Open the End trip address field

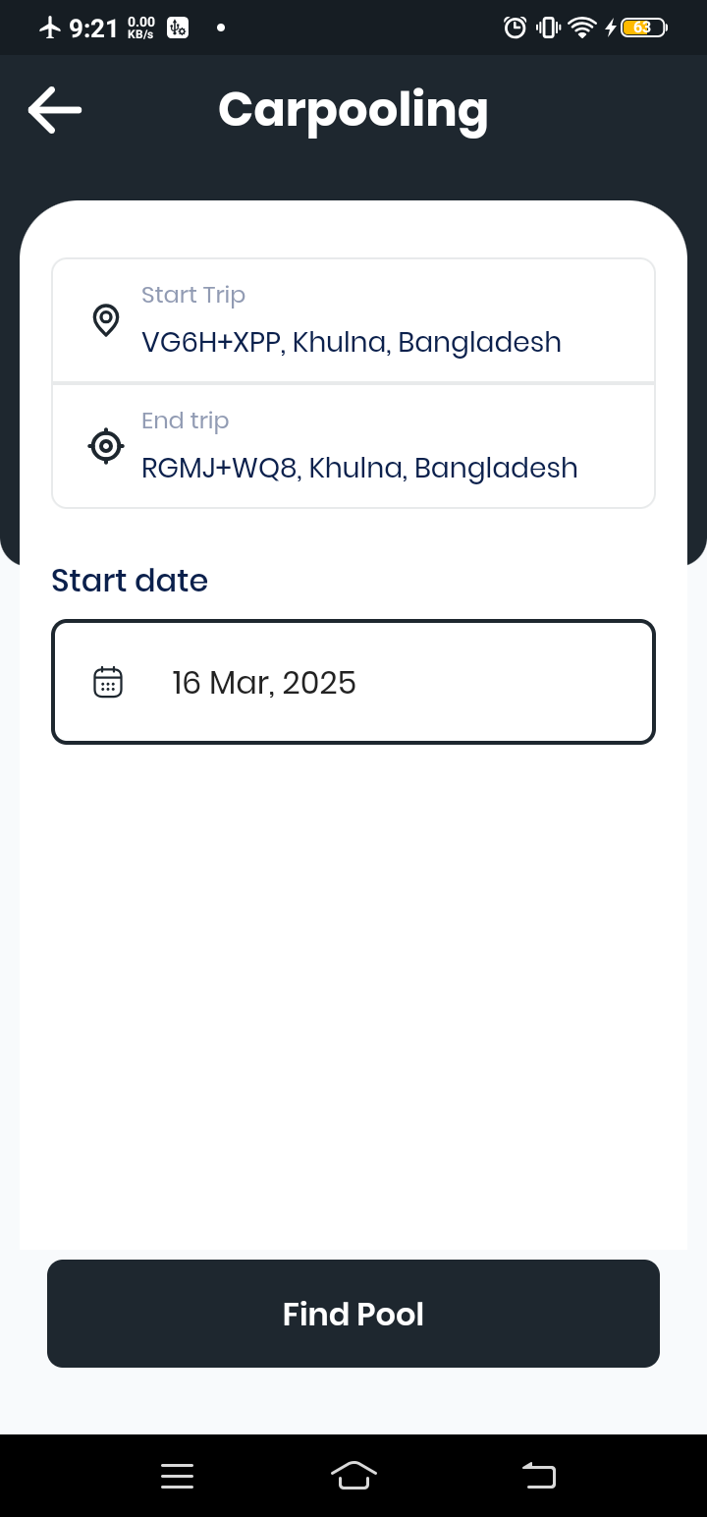pyautogui.click(x=353, y=446)
